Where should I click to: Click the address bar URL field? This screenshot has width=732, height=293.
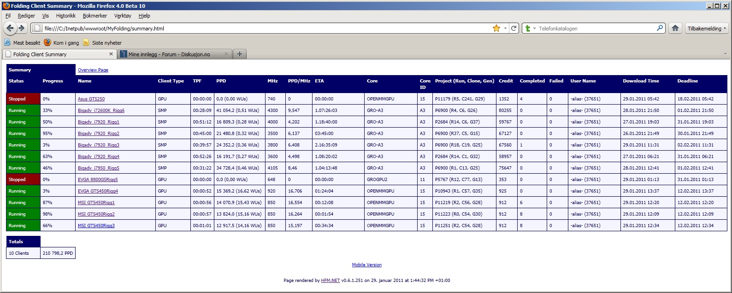[267, 28]
